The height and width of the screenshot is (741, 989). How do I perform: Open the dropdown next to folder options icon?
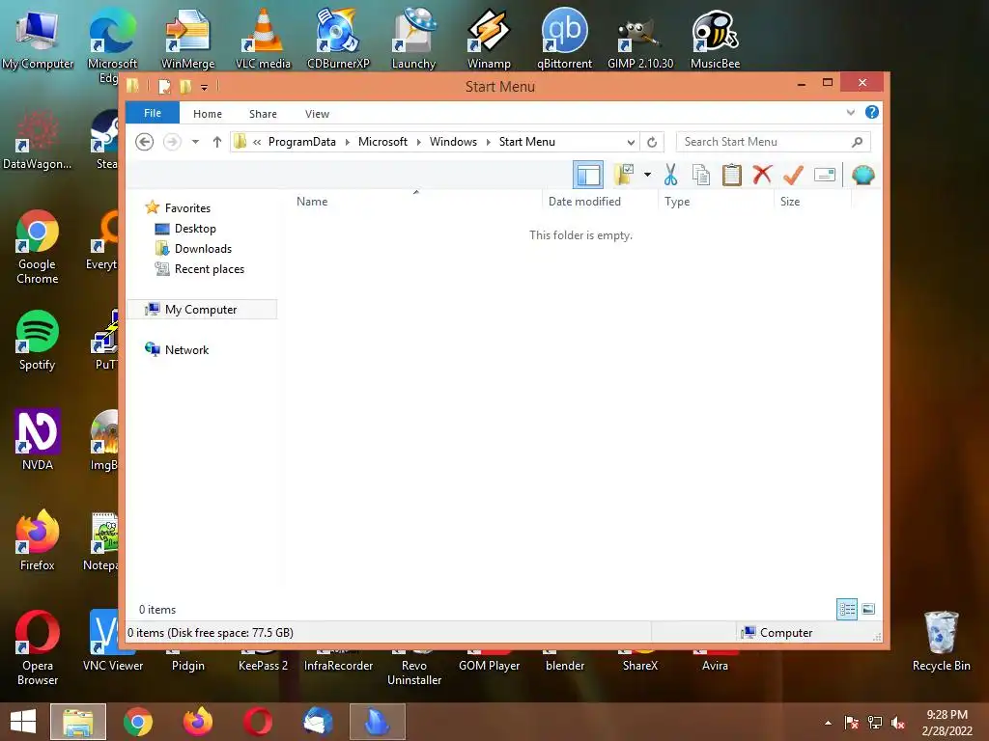pos(647,175)
